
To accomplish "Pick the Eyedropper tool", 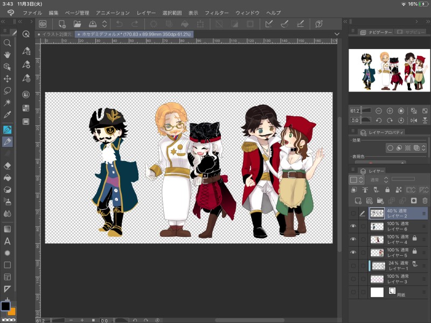I will pos(8,114).
